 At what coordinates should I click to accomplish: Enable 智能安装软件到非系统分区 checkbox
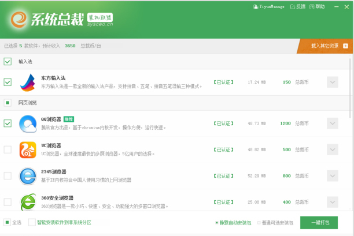[32, 223]
